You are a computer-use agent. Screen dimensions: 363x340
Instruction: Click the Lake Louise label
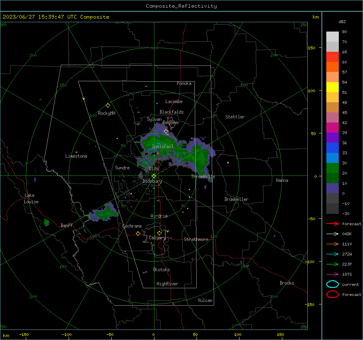[x=31, y=199]
